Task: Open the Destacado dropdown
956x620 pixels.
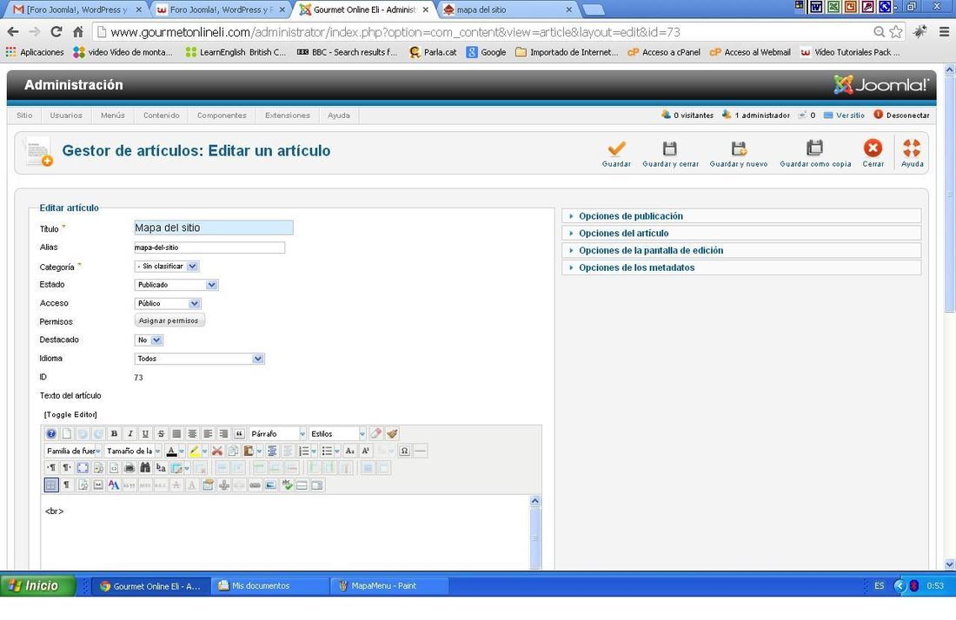Action: pos(149,340)
